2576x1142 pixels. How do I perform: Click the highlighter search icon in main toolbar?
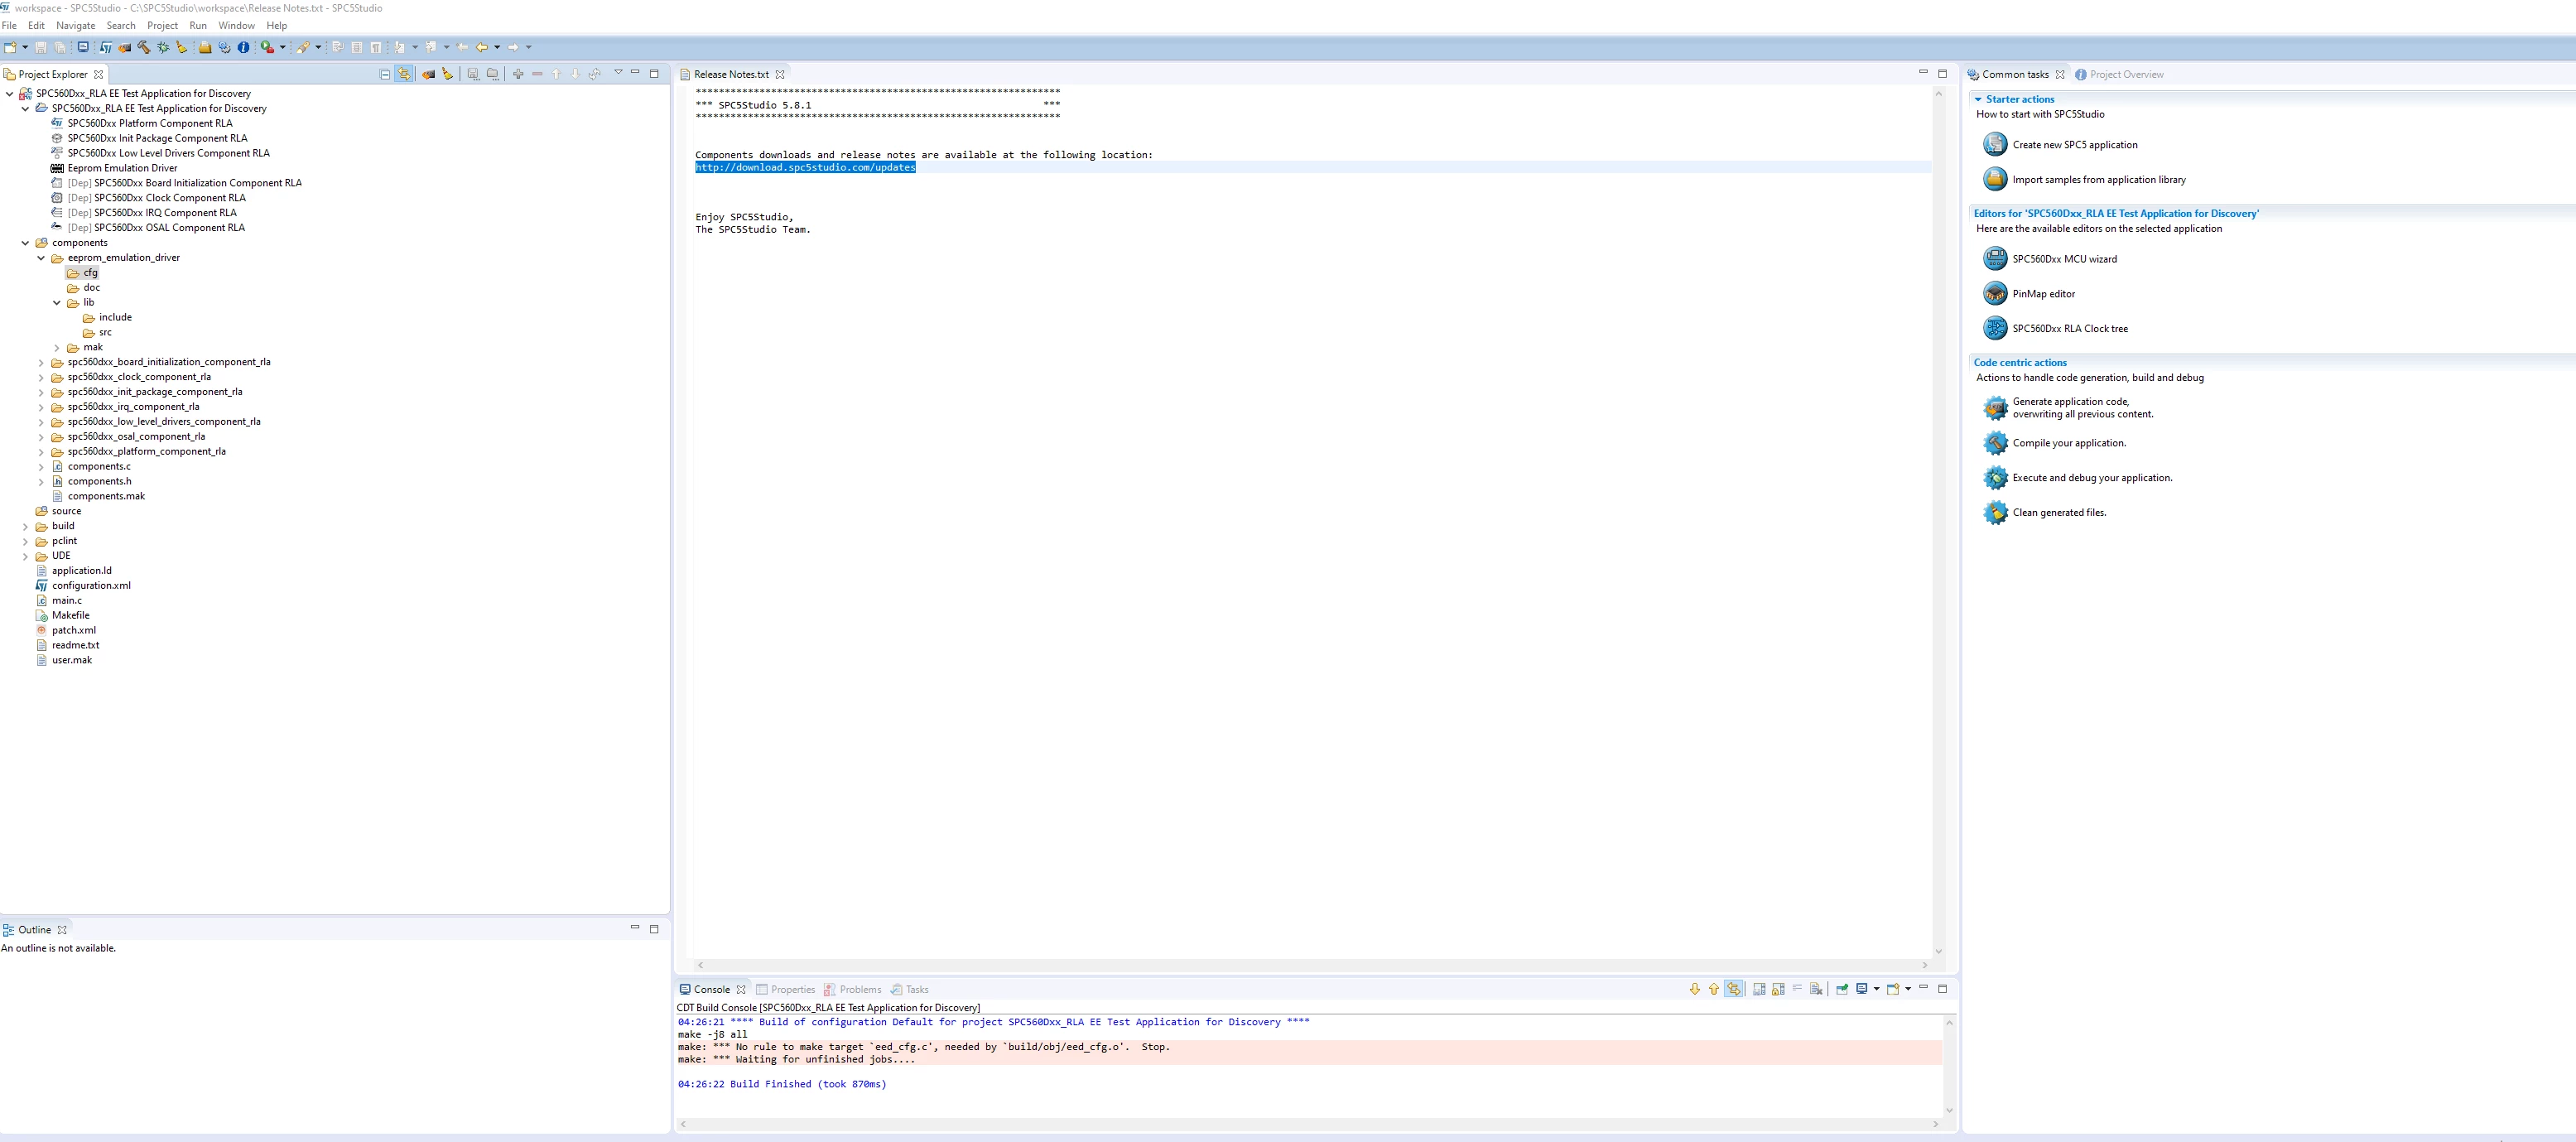[x=303, y=47]
